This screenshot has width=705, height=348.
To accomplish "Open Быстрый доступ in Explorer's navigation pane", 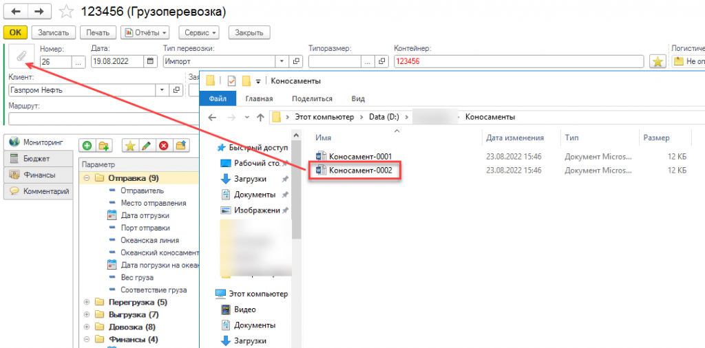I will (252, 147).
